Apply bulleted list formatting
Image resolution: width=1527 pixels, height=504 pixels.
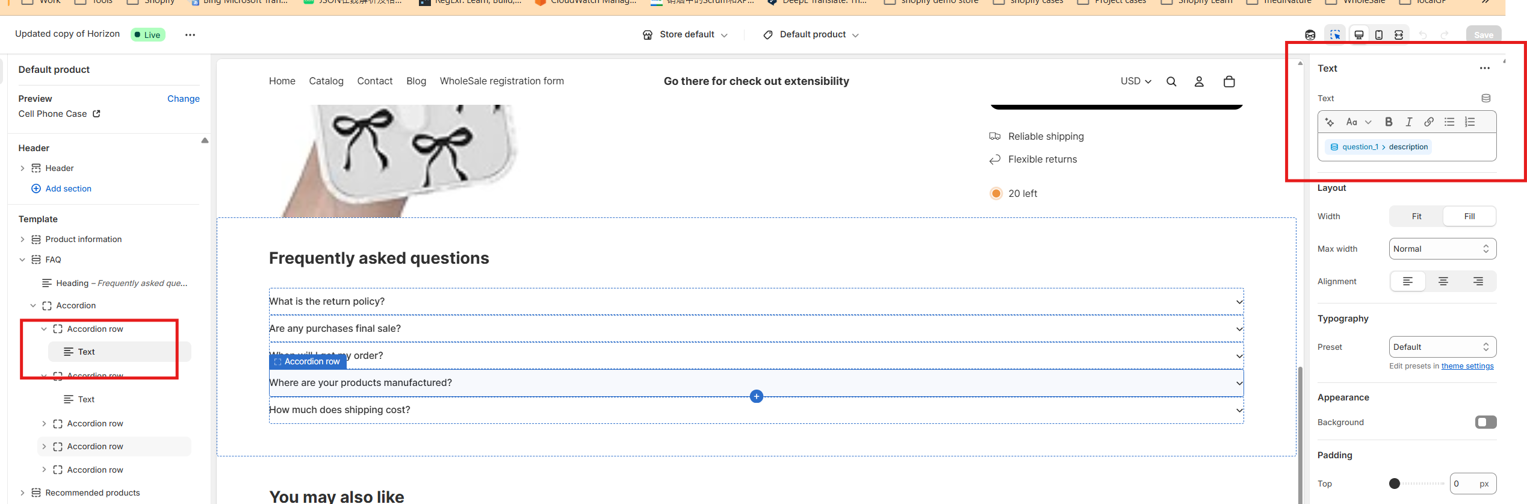point(1449,122)
